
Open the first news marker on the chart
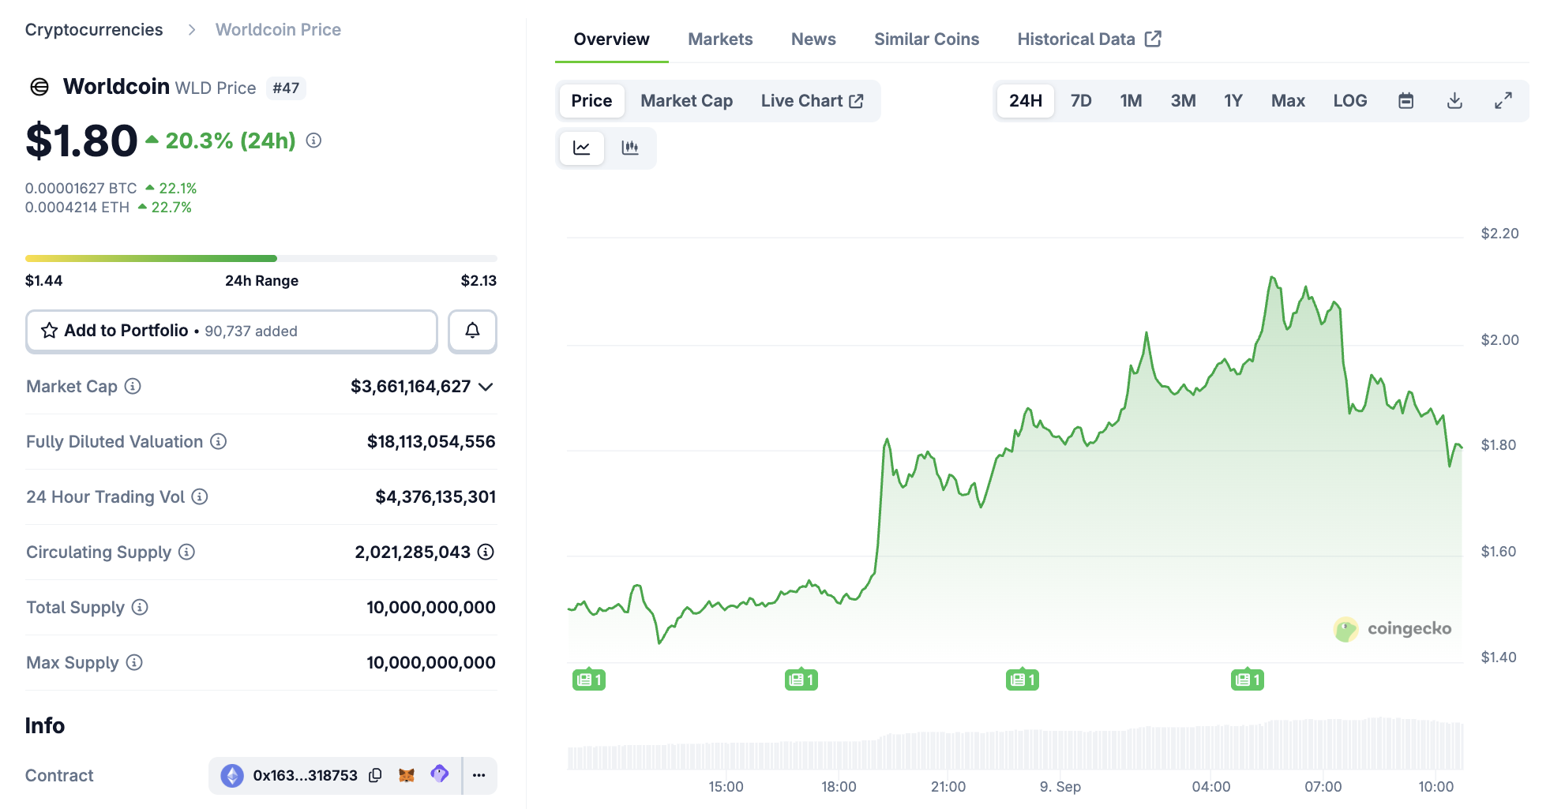588,678
